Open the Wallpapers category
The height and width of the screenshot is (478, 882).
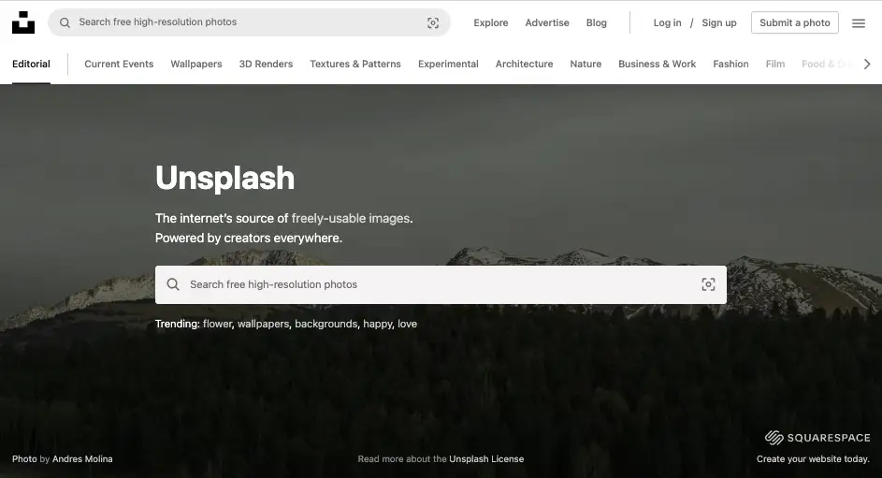(196, 65)
